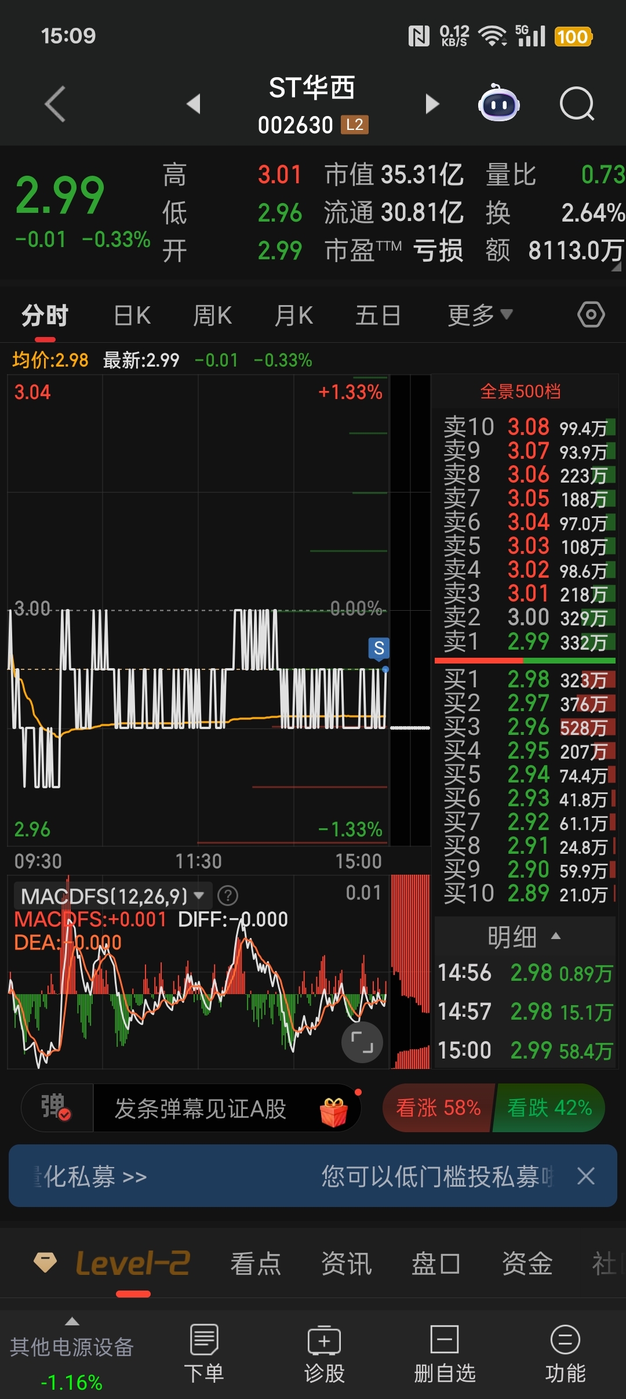The image size is (626, 1399).
Task: Open the 资讯 news tab
Action: pyautogui.click(x=346, y=1264)
